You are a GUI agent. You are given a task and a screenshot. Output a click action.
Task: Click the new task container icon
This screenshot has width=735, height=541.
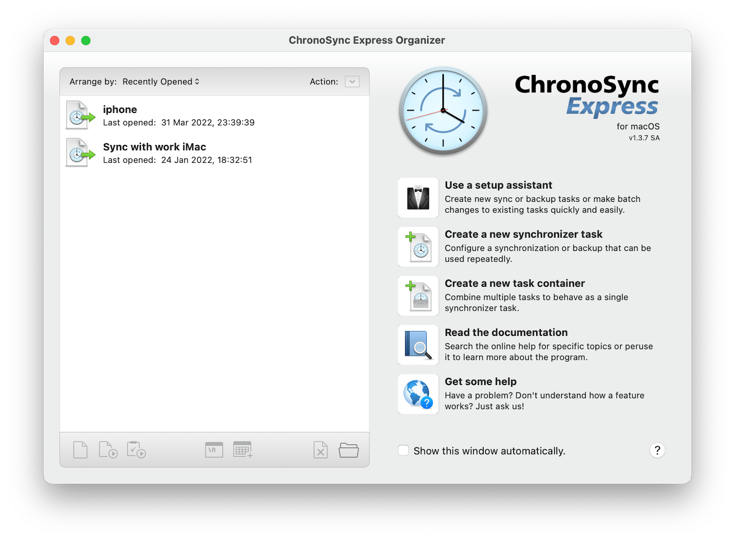(x=418, y=296)
